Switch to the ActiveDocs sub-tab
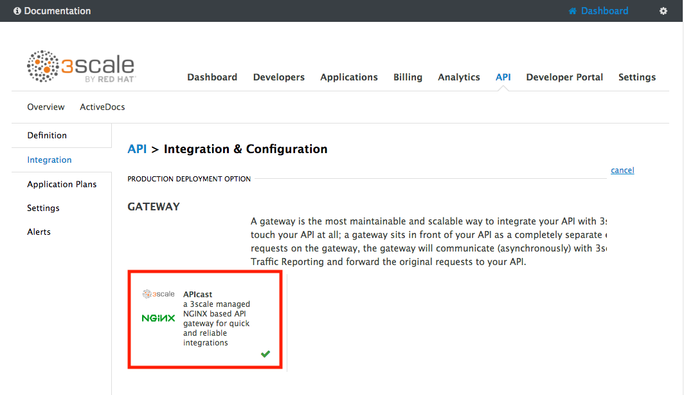This screenshot has height=395, width=684. click(102, 107)
